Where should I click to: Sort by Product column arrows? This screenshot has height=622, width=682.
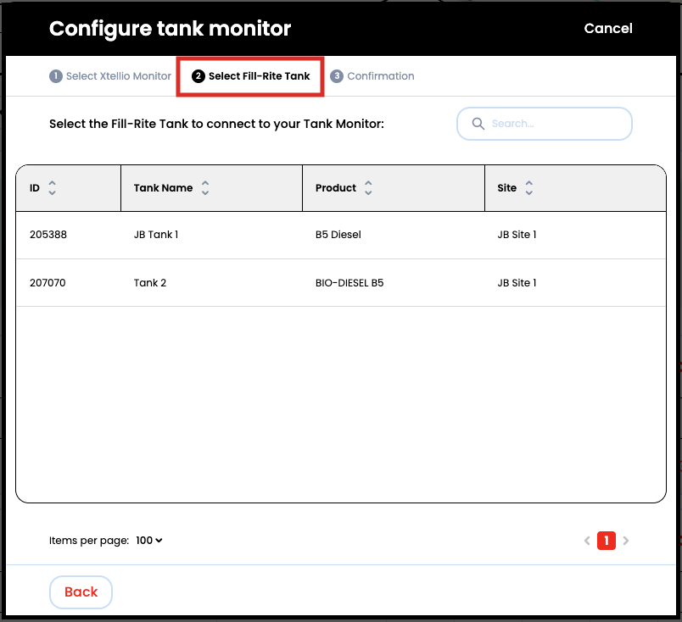point(368,188)
